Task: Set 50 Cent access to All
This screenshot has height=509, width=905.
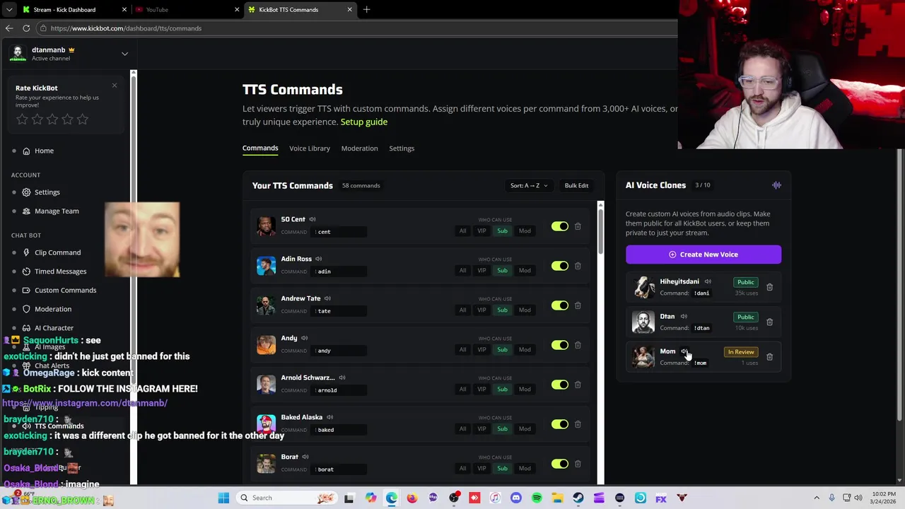Action: click(x=462, y=231)
